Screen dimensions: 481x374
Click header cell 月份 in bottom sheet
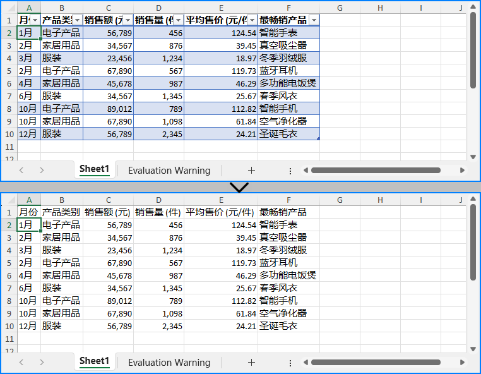[29, 212]
